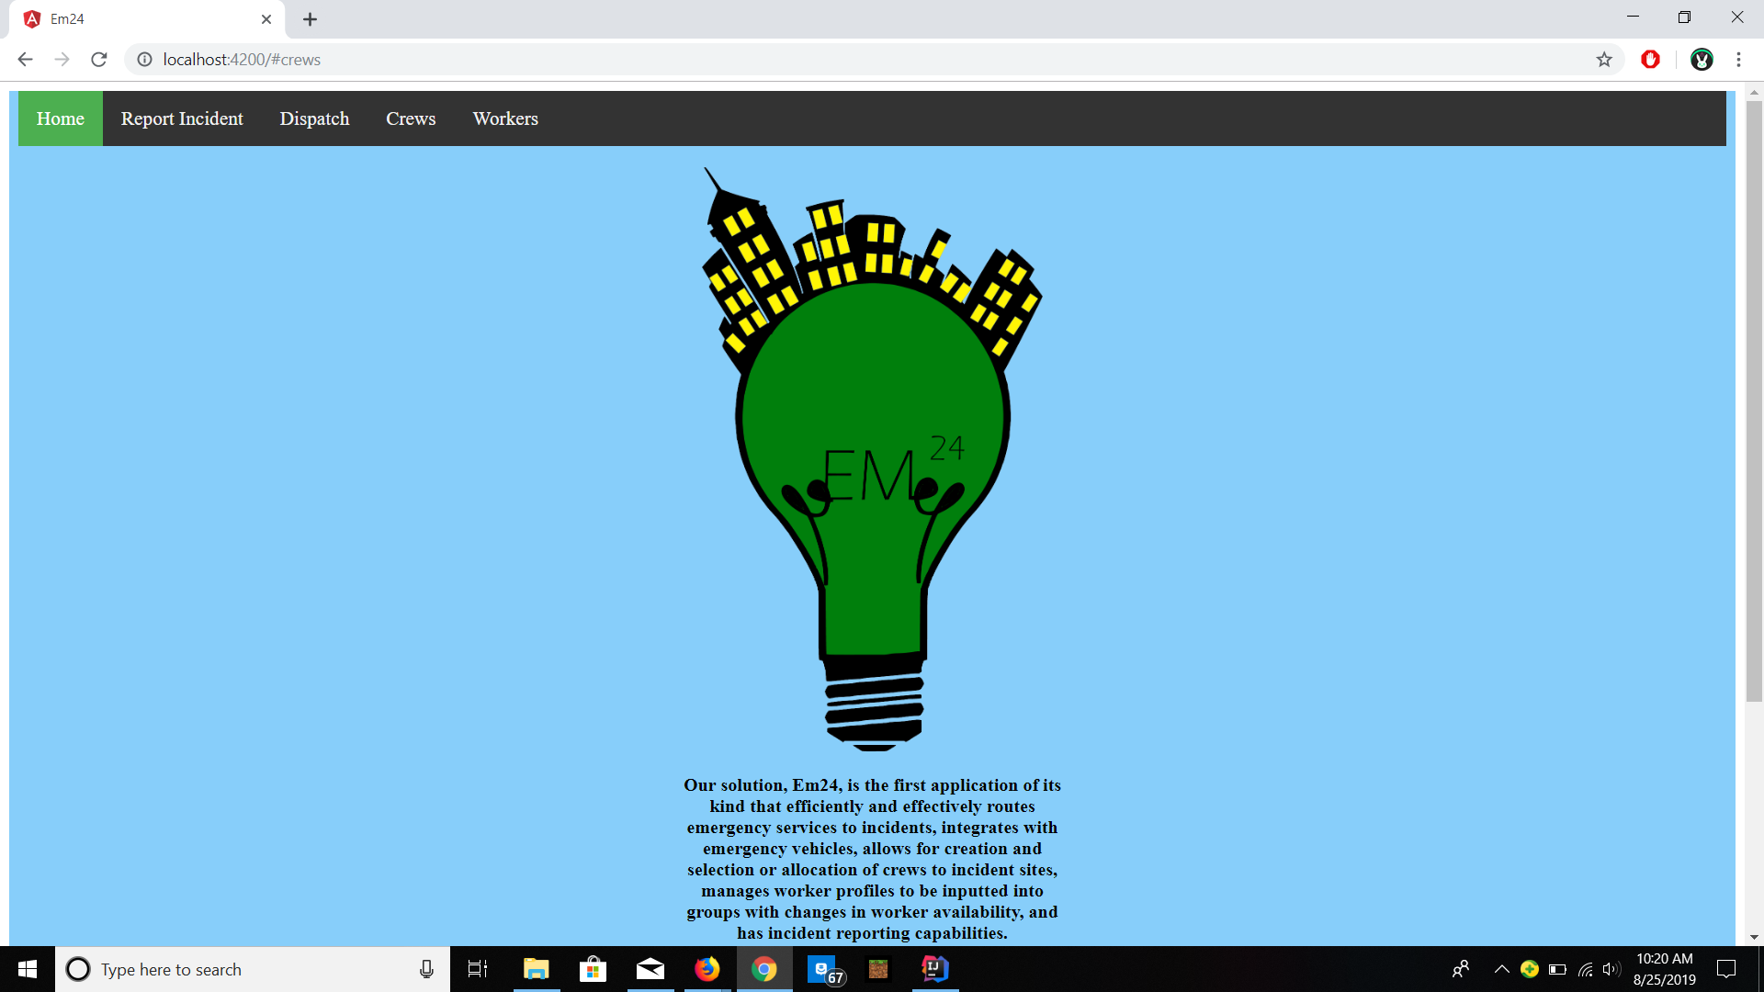The image size is (1764, 992).
Task: Click the red ad blocker extension icon
Action: (x=1650, y=60)
